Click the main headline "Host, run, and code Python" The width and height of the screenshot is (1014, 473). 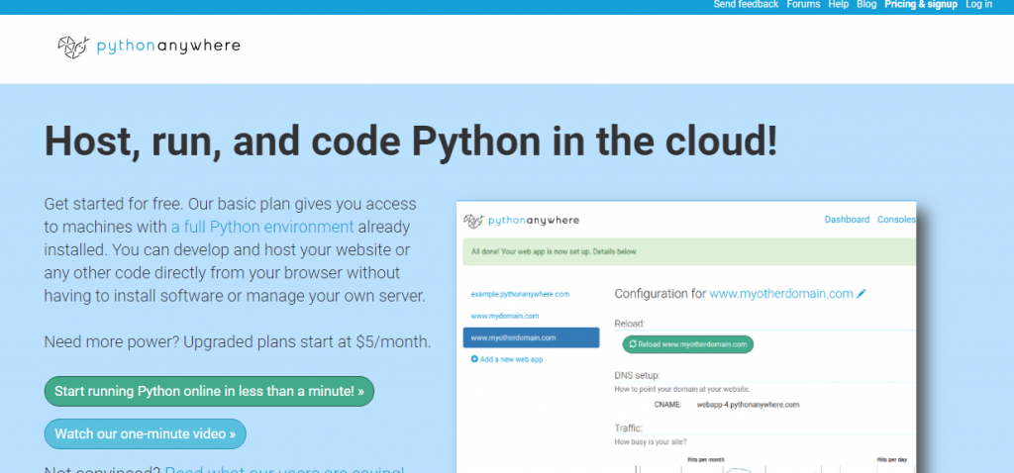[411, 142]
